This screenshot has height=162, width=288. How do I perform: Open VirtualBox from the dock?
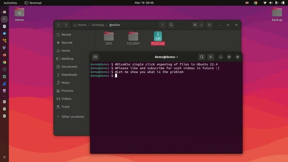coord(4,48)
